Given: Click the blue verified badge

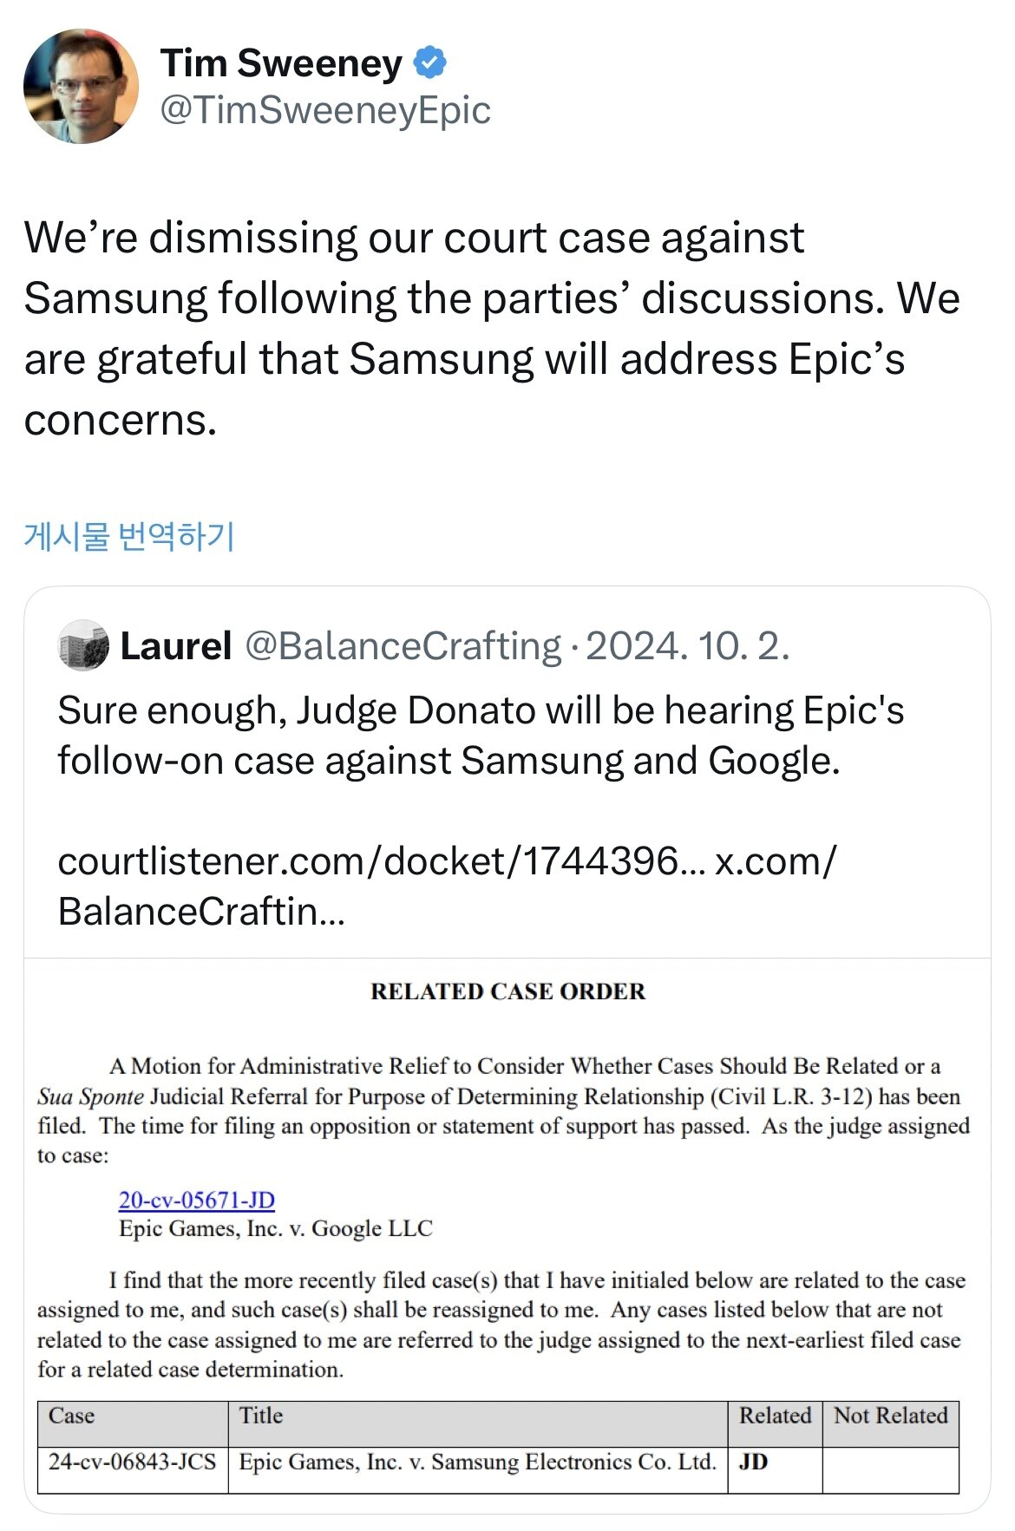Looking at the screenshot, I should [x=429, y=62].
